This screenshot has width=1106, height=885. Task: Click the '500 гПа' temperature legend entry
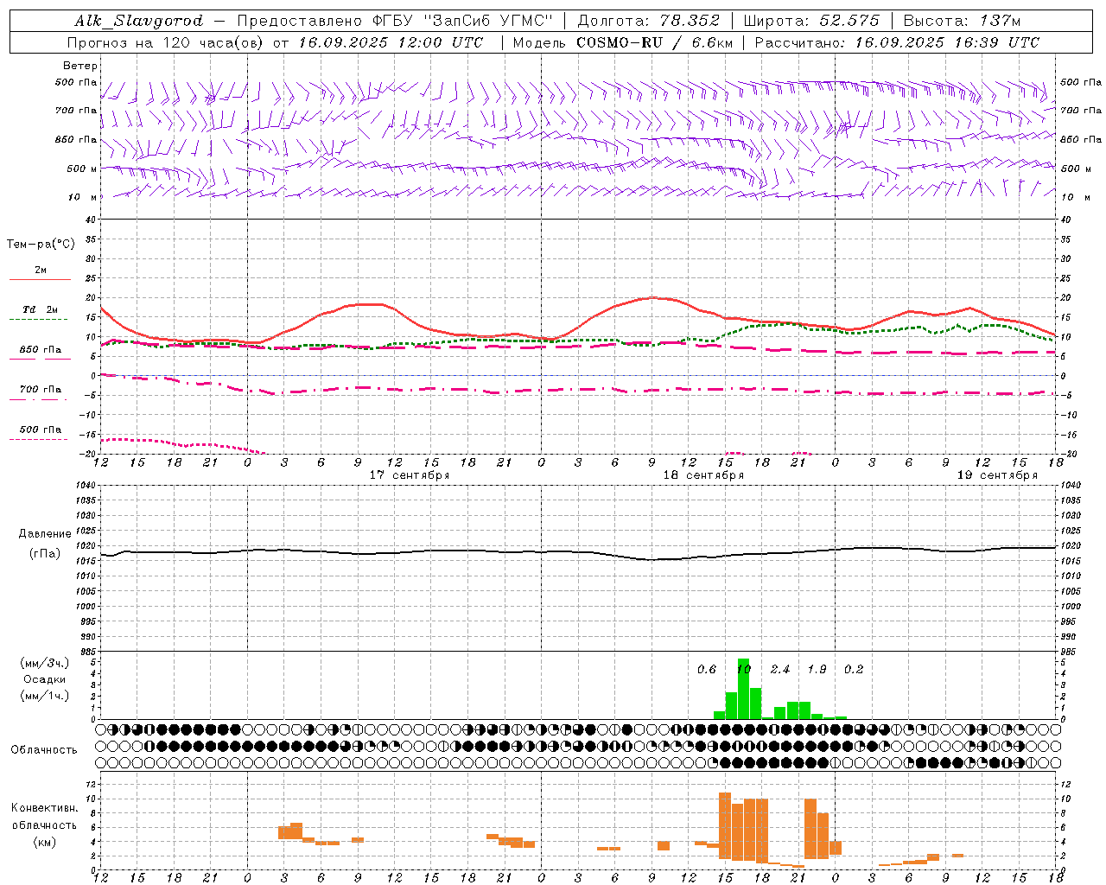pyautogui.click(x=41, y=430)
